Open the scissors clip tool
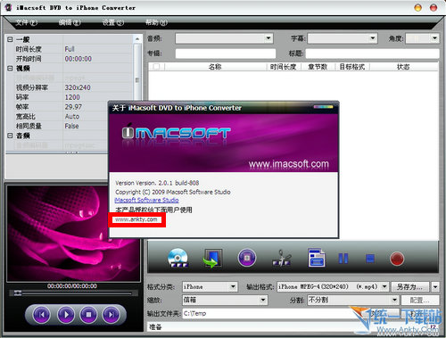 [x=282, y=258]
